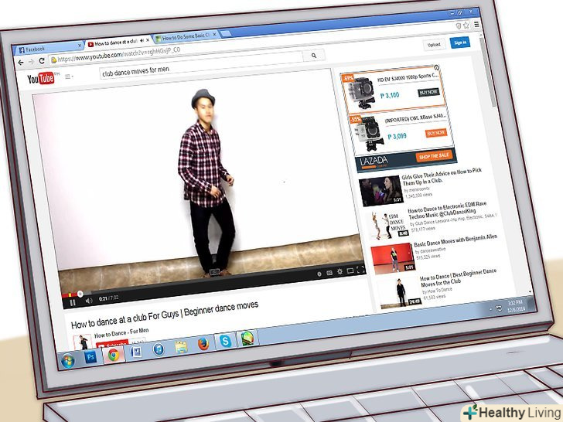
Task: Open the green app after Skype
Action: 247,338
